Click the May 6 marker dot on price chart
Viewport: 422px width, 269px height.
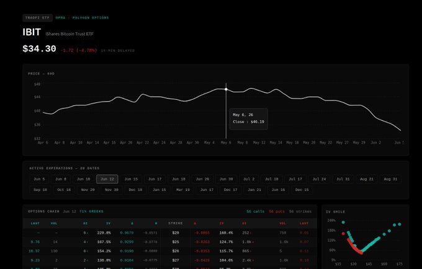tap(226, 89)
